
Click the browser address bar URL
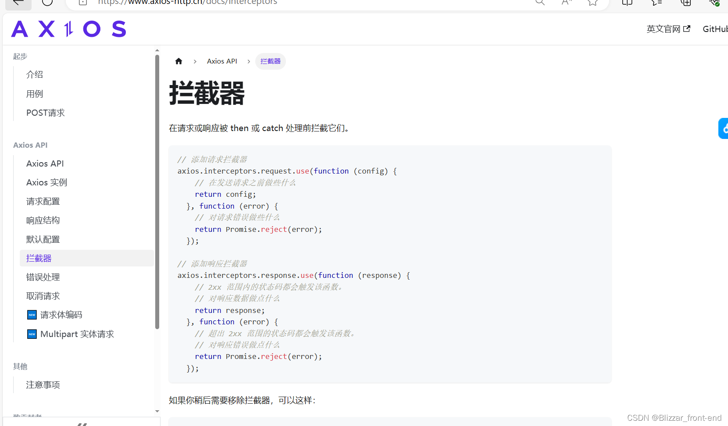pos(188,2)
